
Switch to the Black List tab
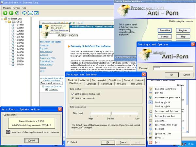coord(73,80)
